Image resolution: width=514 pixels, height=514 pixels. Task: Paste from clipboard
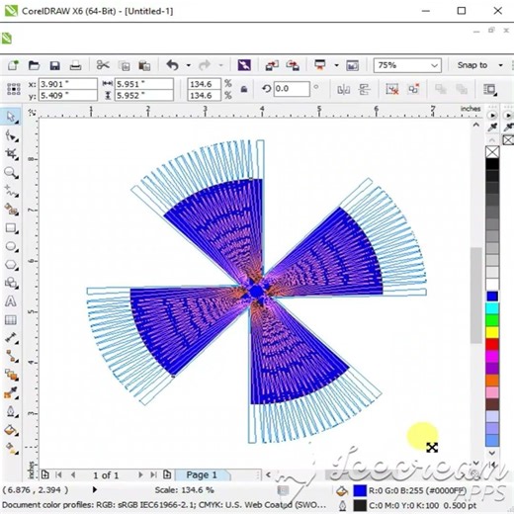coord(144,66)
